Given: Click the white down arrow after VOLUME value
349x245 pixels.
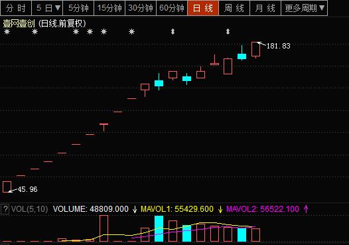Looking at the screenshot, I should tap(135, 209).
